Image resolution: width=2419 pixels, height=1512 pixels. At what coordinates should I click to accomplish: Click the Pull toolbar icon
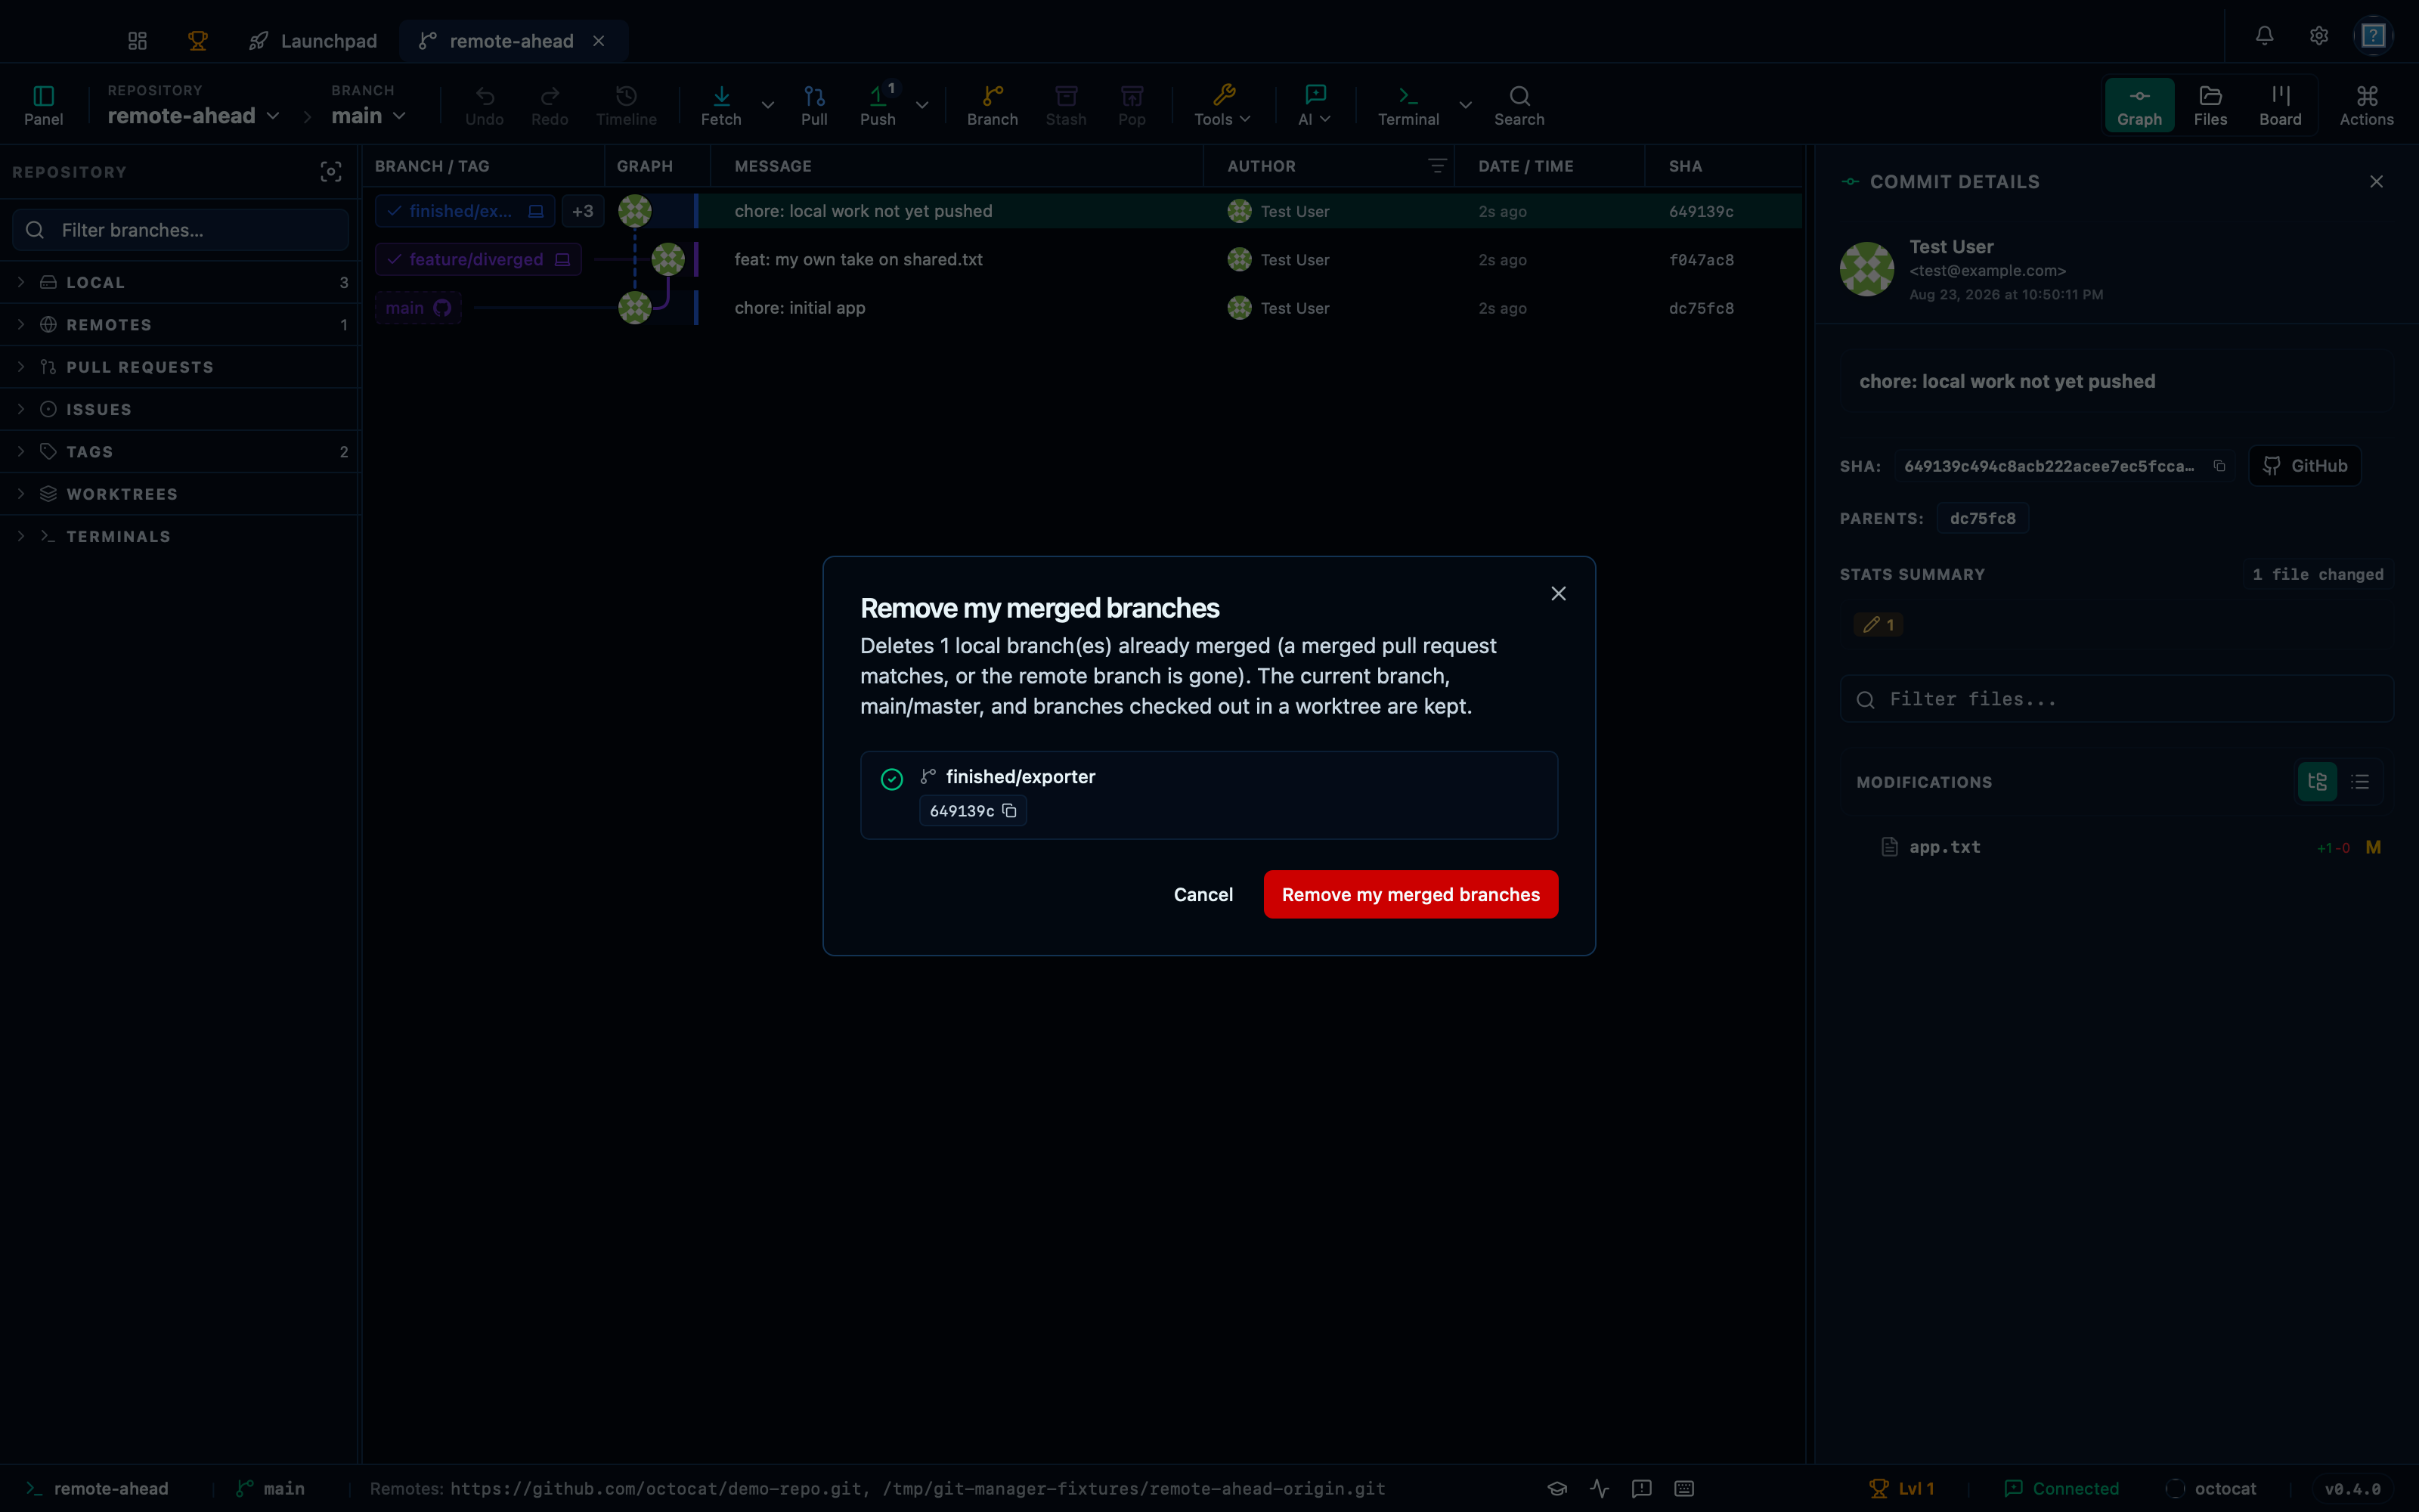813,105
